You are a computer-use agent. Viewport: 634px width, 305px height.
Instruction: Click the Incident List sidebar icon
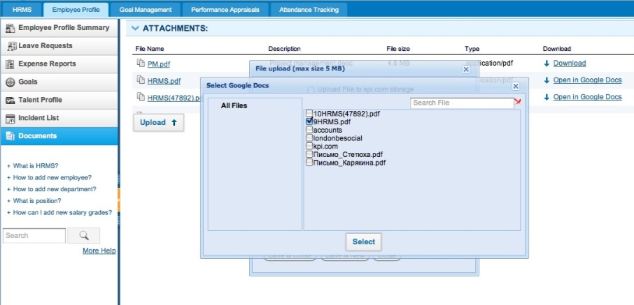pos(11,118)
